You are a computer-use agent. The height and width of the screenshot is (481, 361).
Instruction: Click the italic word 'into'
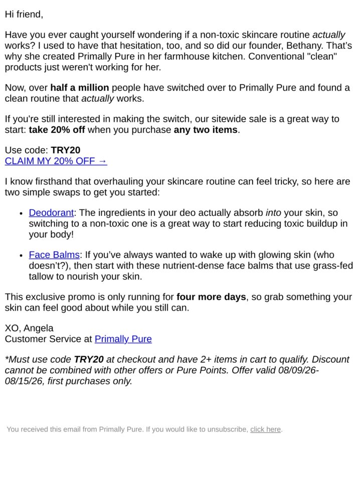pos(273,212)
